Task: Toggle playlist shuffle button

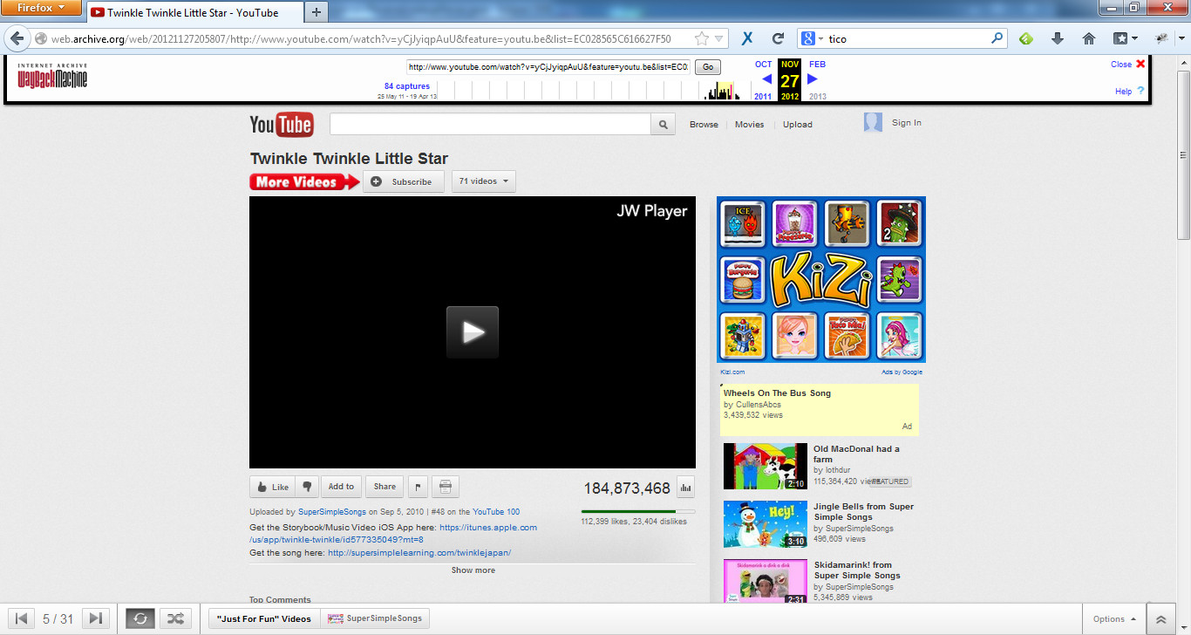Action: [175, 618]
